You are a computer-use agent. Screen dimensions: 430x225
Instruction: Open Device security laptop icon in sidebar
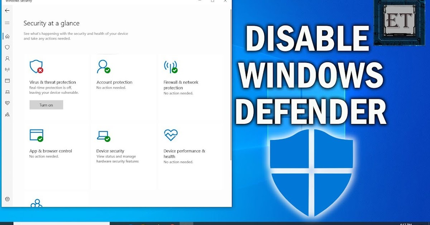pos(7,92)
